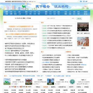The height and width of the screenshot is (93, 93).
Task: Open news 长春市委督查组到榆树市进行实地督查
Action: [16, 60]
